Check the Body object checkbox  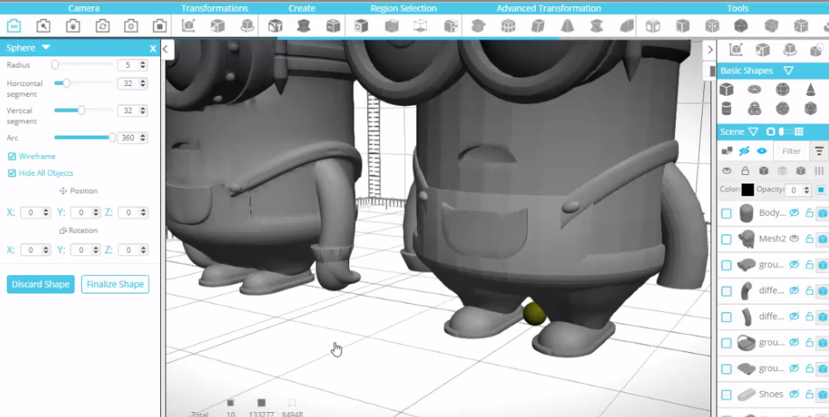(727, 213)
